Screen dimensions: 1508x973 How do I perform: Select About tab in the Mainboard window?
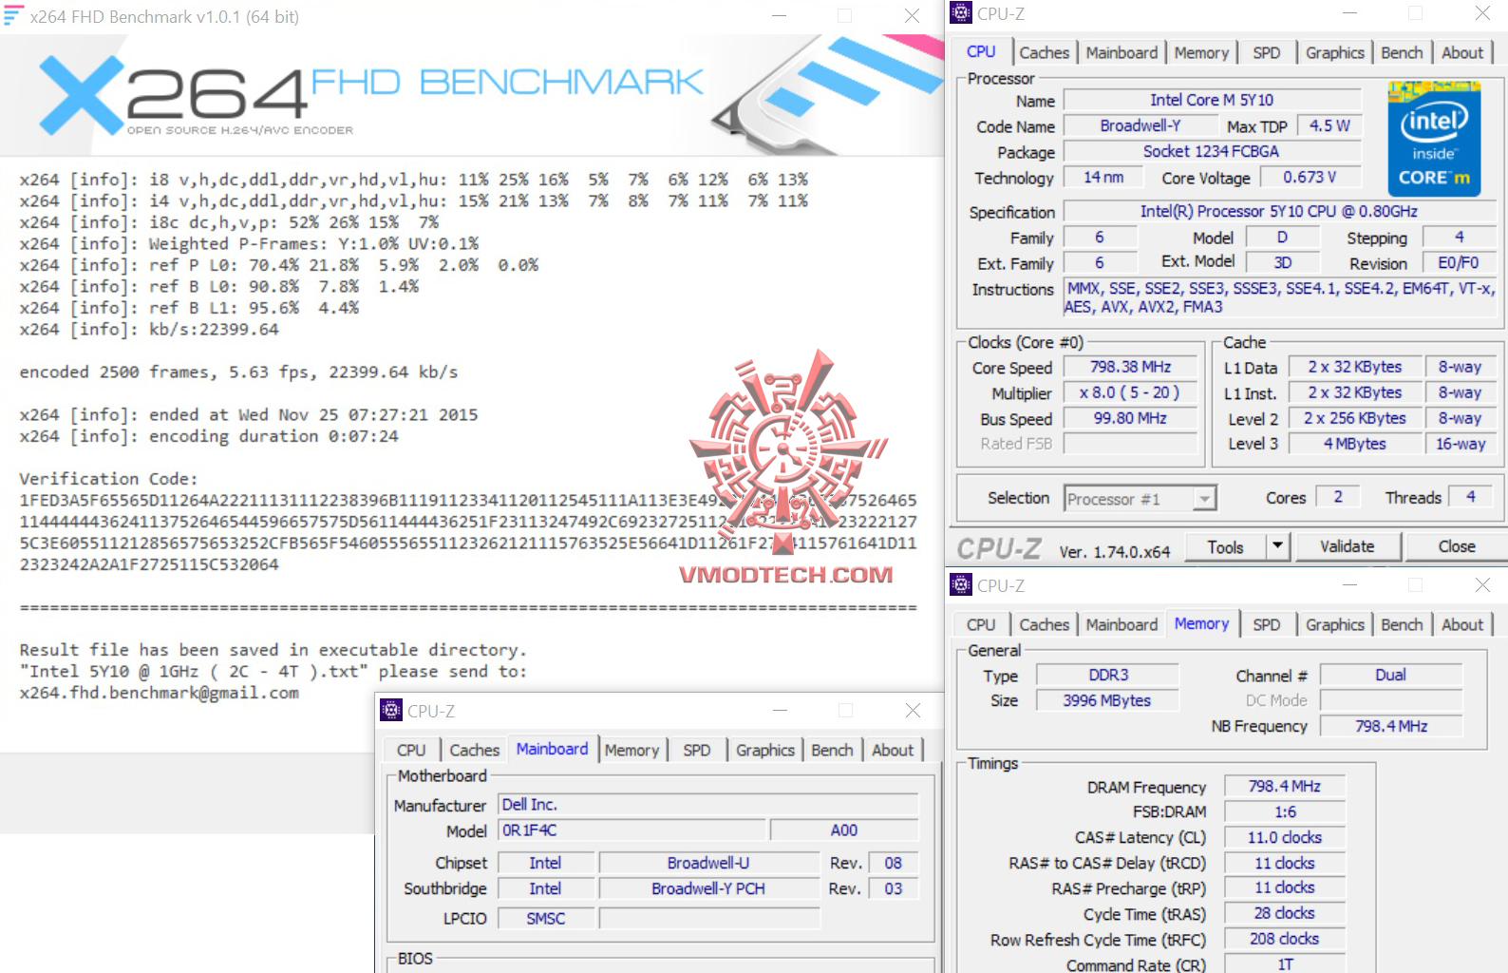893,750
